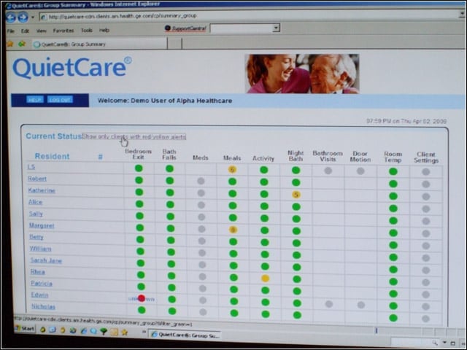467x350 pixels.
Task: Click LS's green Bedroom Exit status dot
Action: (139, 168)
